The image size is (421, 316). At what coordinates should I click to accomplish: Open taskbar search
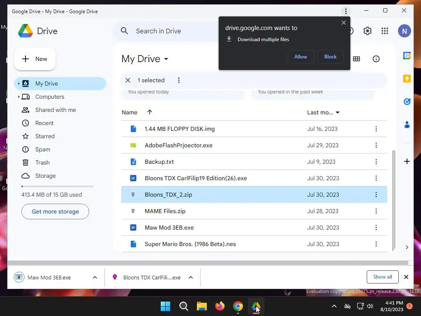(184, 306)
